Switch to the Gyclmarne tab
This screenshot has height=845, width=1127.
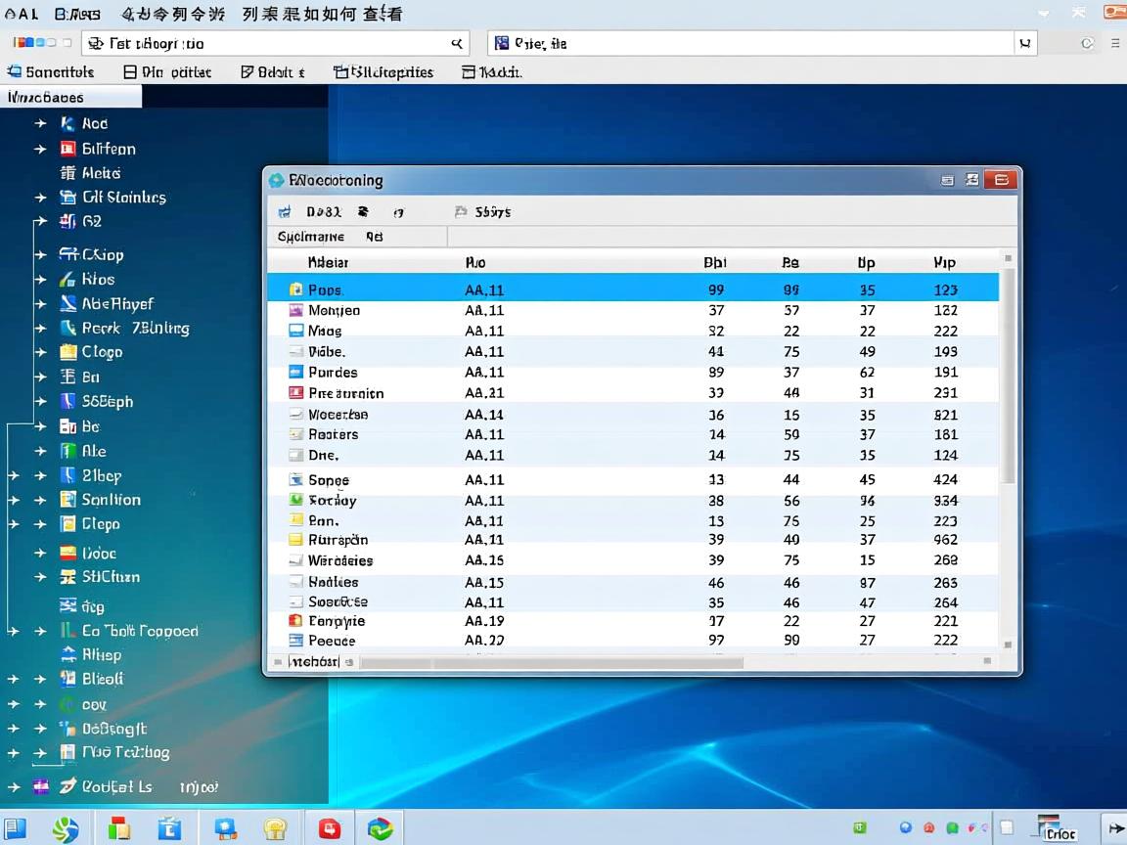pos(311,237)
